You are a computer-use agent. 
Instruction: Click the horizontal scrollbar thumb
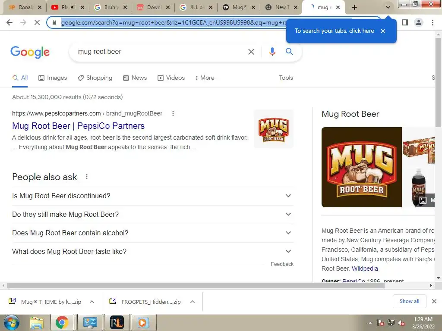tap(196, 285)
